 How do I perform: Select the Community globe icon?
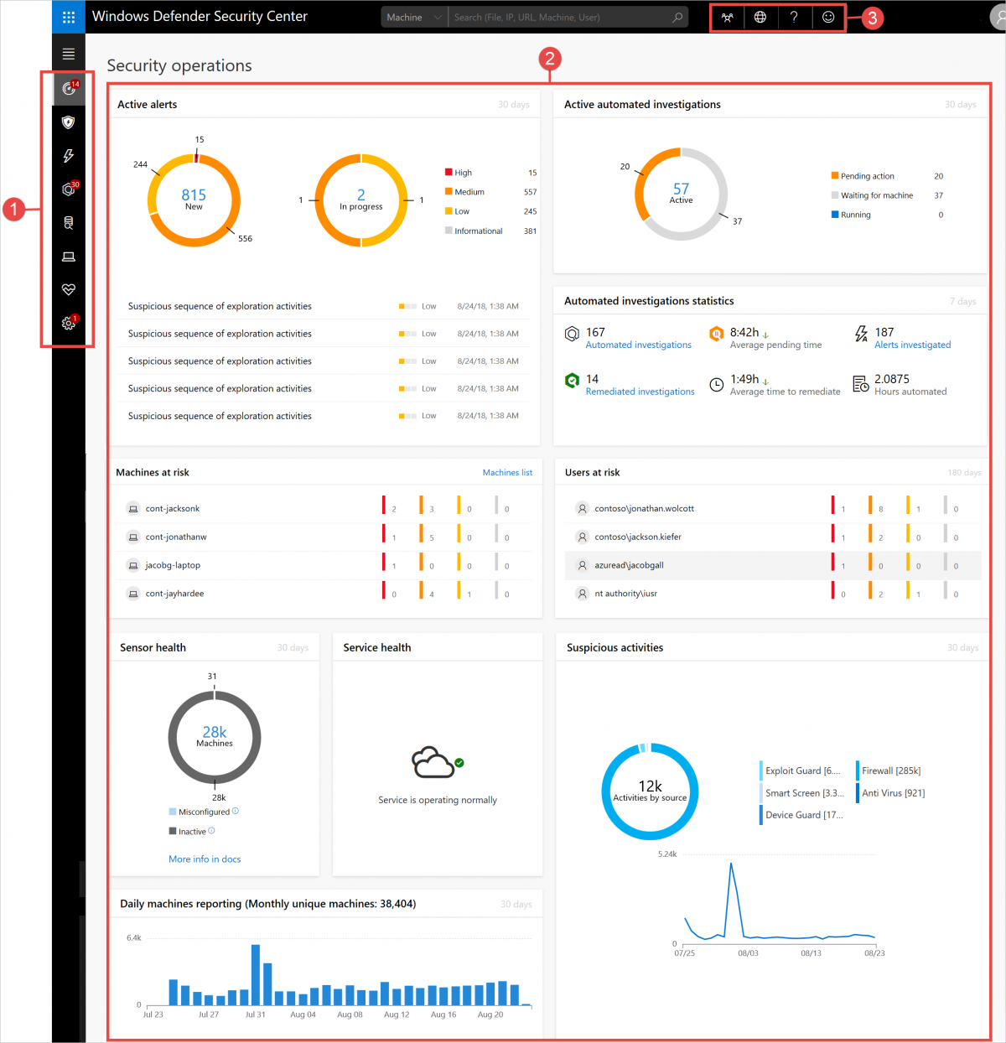point(760,17)
